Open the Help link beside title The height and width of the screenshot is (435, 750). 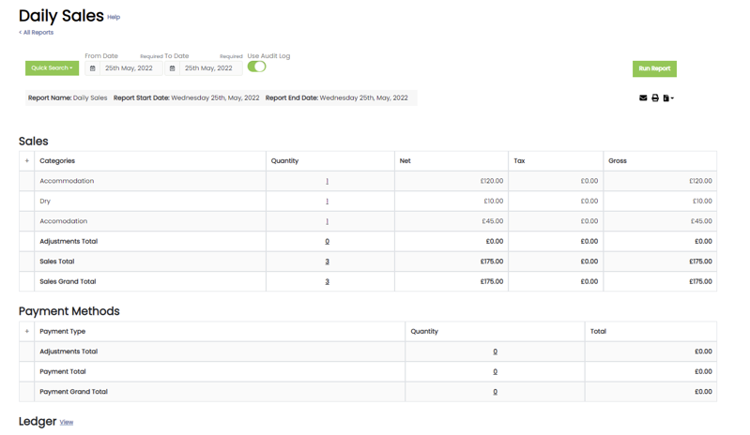coord(114,17)
